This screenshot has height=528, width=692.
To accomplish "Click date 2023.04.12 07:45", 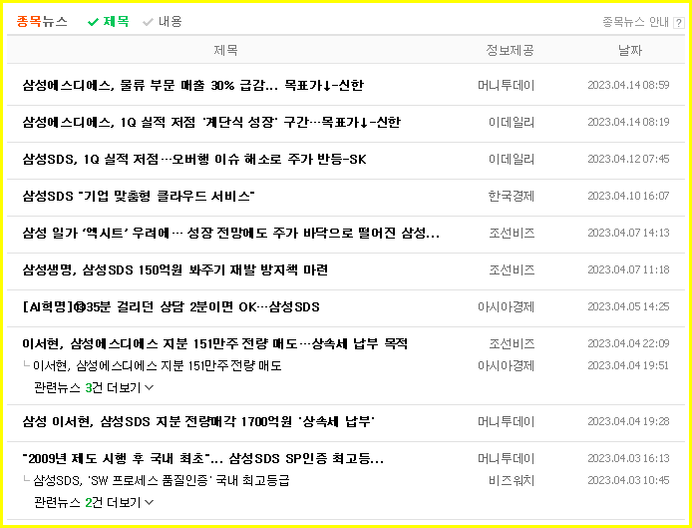I will [628, 159].
